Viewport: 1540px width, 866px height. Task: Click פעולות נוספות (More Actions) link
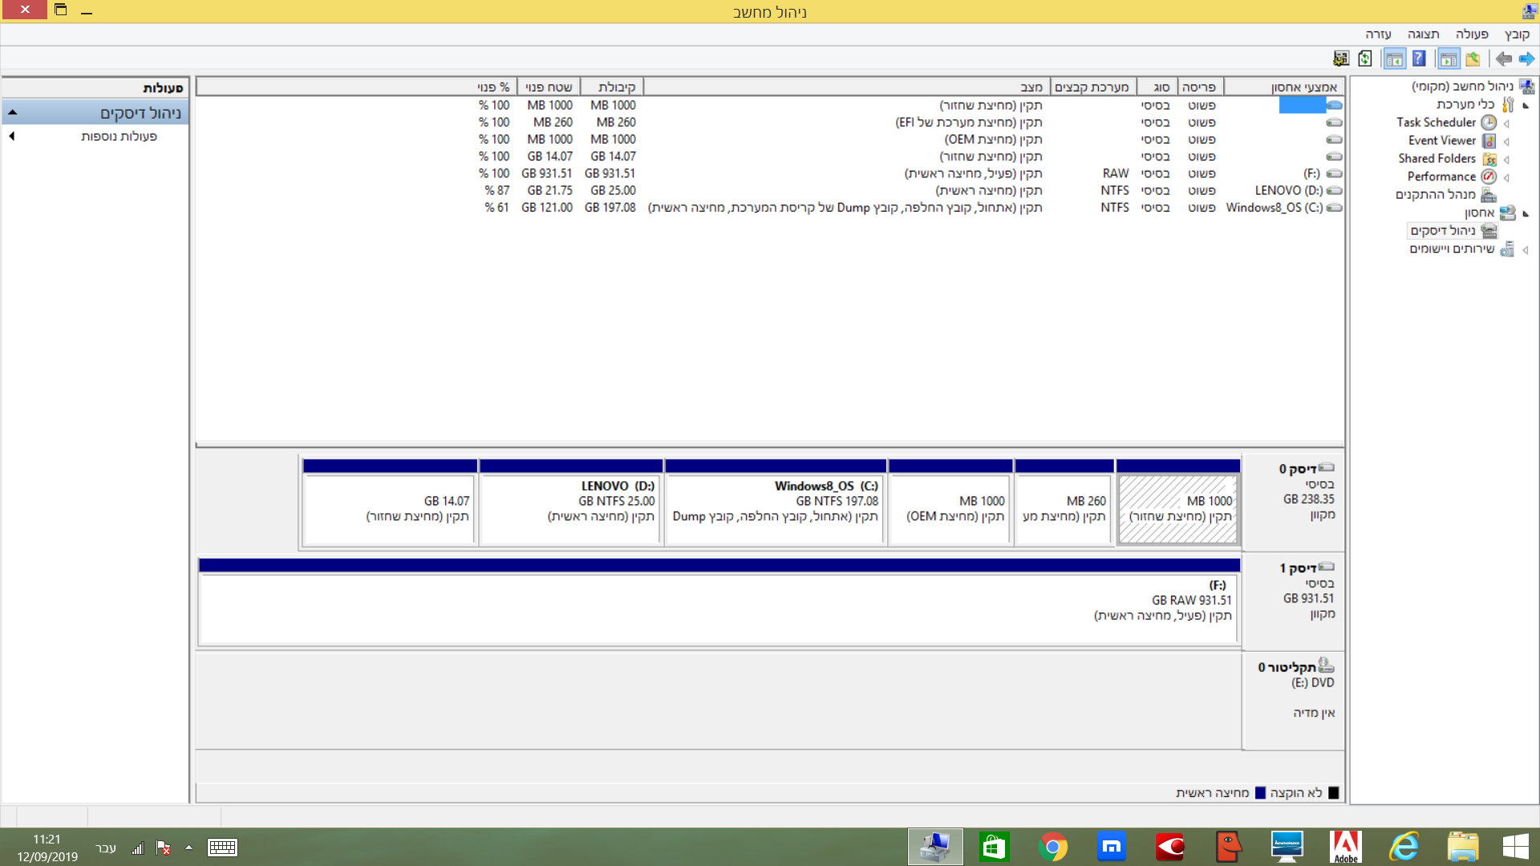[119, 136]
